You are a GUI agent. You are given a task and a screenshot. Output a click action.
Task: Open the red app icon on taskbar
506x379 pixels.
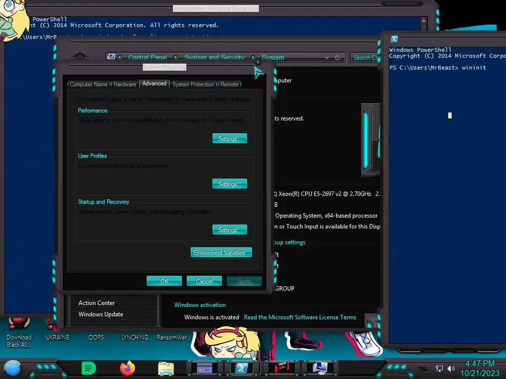coord(281,368)
